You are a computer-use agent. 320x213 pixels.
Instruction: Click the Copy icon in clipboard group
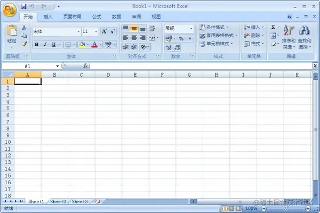pyautogui.click(x=24, y=36)
